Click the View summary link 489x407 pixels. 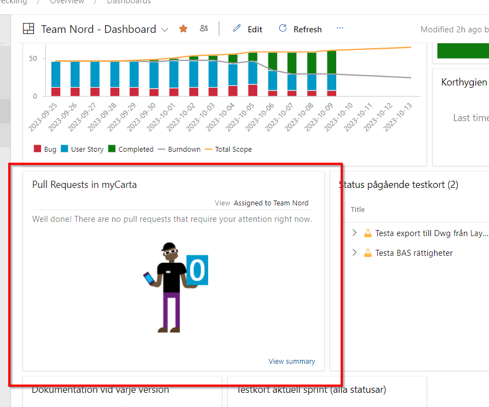point(291,361)
